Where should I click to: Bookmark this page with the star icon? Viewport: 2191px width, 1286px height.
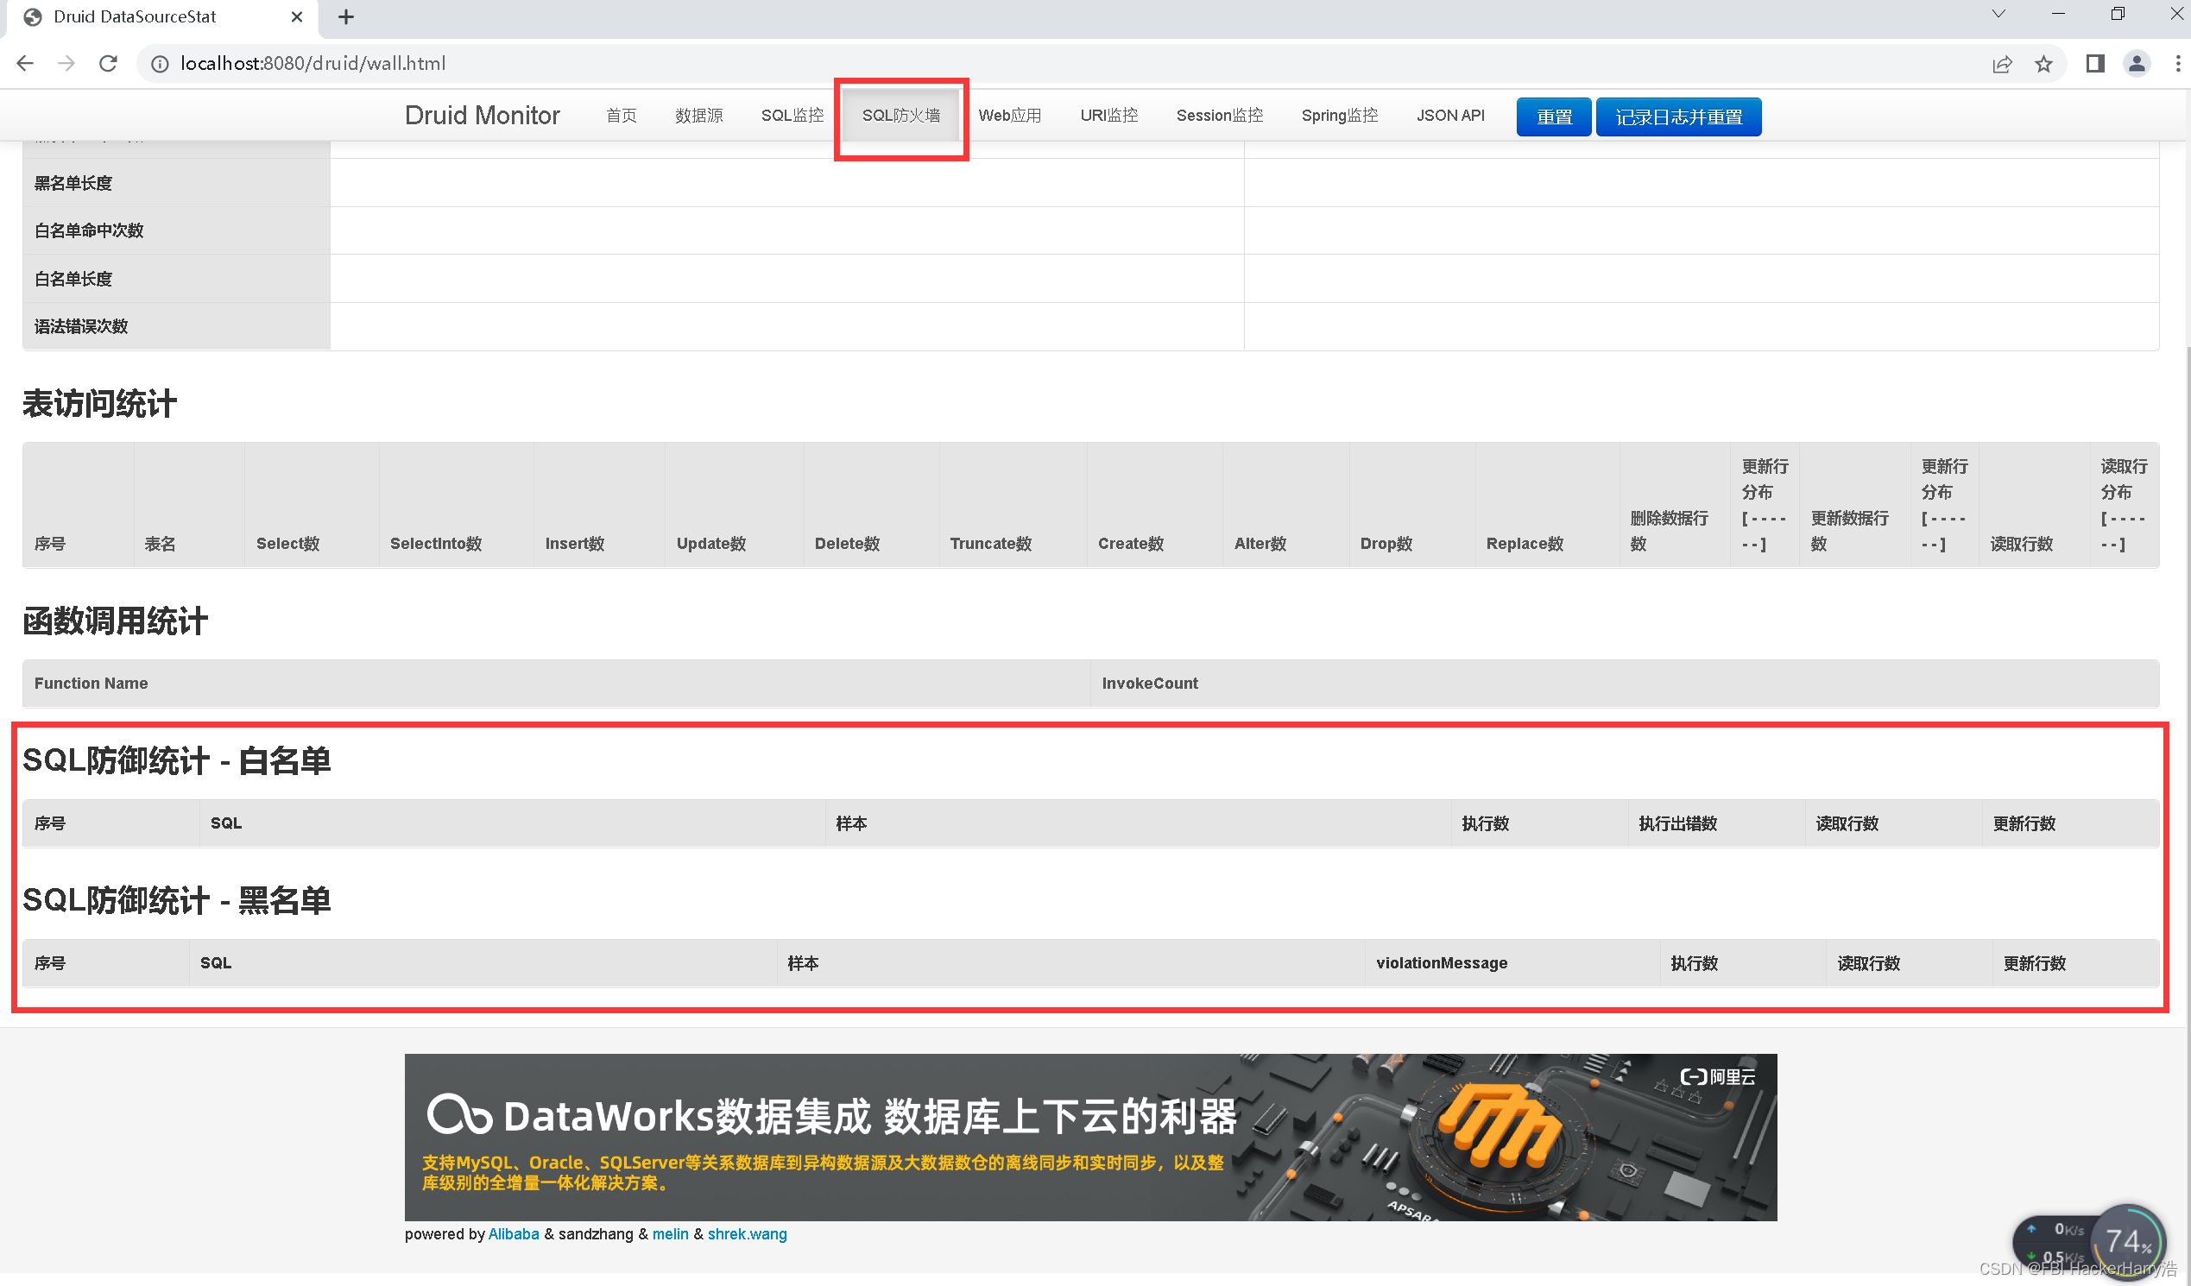pyautogui.click(x=2044, y=64)
